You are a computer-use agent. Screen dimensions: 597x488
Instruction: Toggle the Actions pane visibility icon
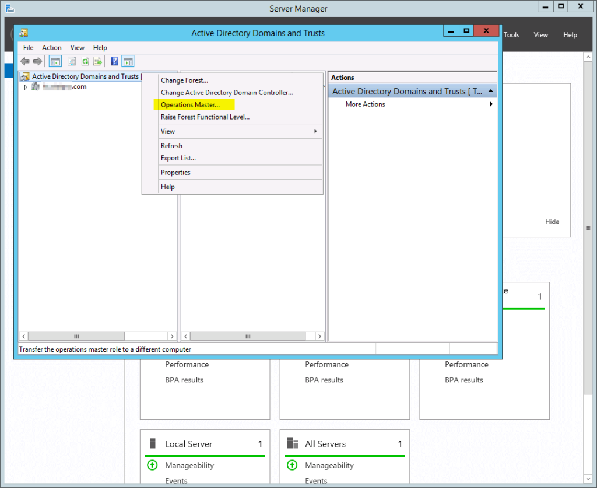click(128, 61)
